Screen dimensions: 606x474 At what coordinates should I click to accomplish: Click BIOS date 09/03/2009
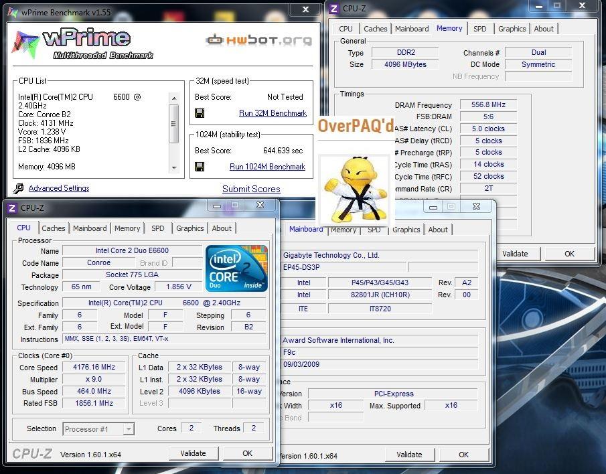pos(380,364)
